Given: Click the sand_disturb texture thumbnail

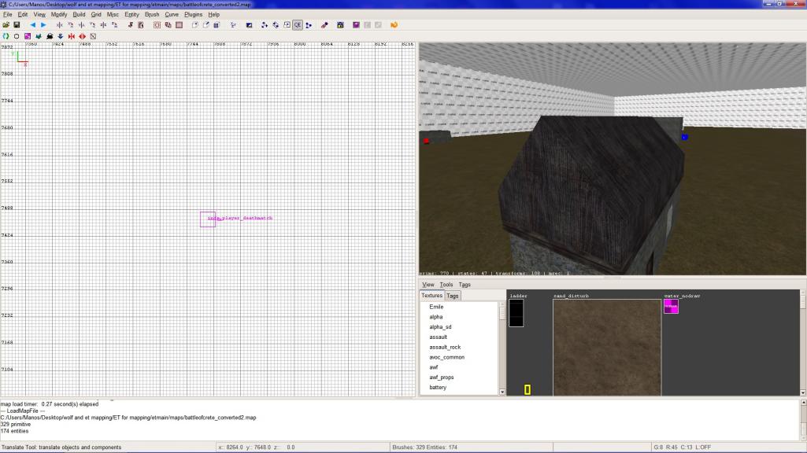Looking at the screenshot, I should click(605, 346).
